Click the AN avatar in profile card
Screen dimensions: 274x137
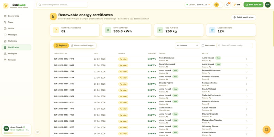6,129
